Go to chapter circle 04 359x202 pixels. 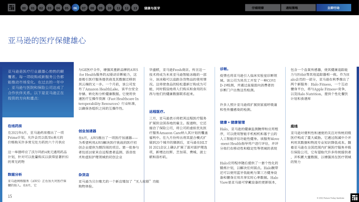(x=58, y=8)
